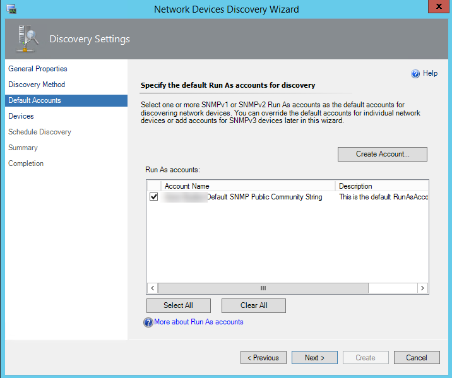Cancel the discovery wizard
Viewport: 452px width, 378px height.
[417, 358]
